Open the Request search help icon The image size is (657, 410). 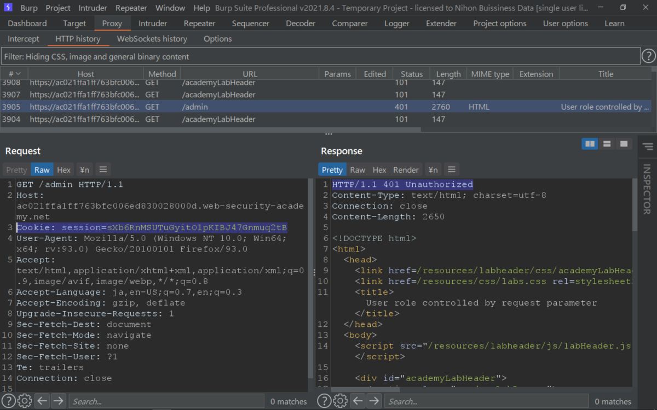(x=9, y=401)
